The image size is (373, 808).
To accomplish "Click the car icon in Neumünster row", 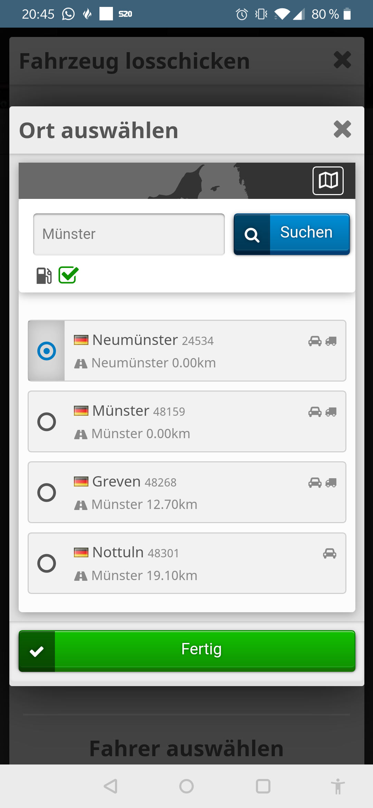I will (315, 341).
